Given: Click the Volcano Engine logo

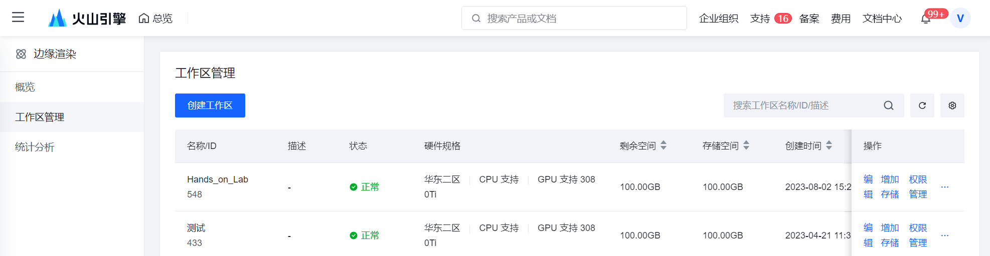Looking at the screenshot, I should [x=87, y=18].
